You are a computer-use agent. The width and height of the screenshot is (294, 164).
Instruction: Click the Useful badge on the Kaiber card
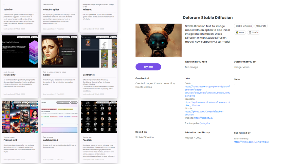74,37
